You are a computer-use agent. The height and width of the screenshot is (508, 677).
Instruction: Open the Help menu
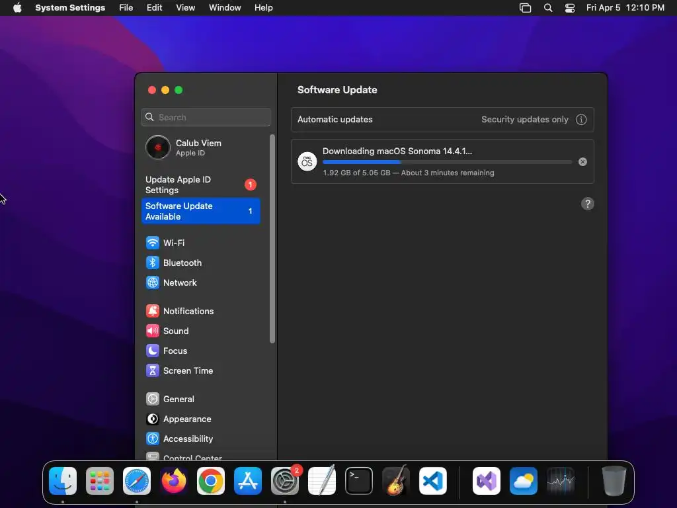click(263, 8)
